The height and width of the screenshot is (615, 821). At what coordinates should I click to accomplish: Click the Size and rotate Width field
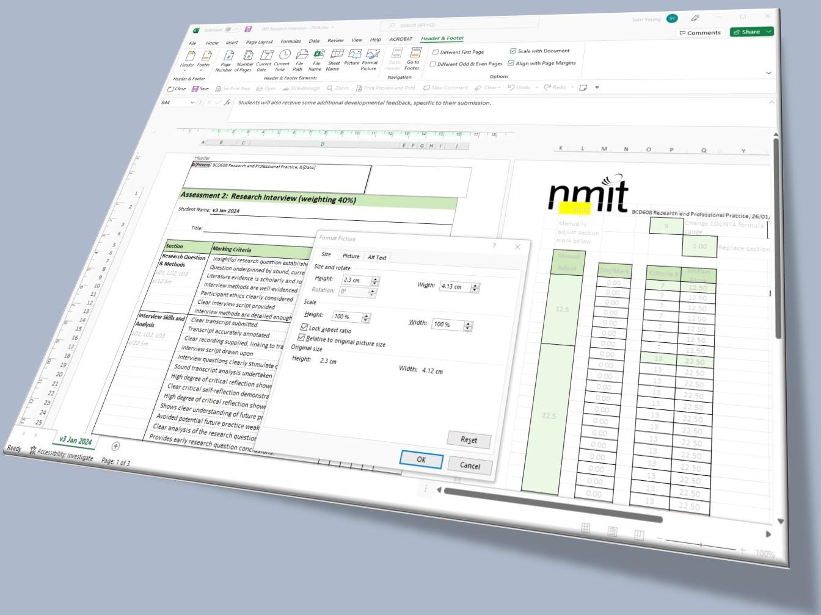pyautogui.click(x=455, y=287)
